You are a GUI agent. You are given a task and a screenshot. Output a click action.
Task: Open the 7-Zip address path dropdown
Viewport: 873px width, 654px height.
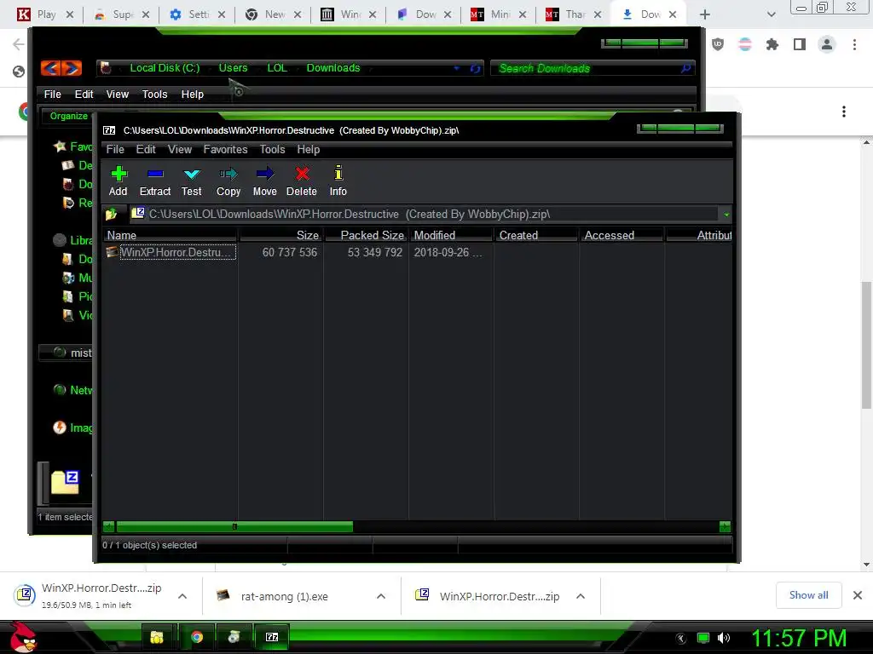coord(726,214)
